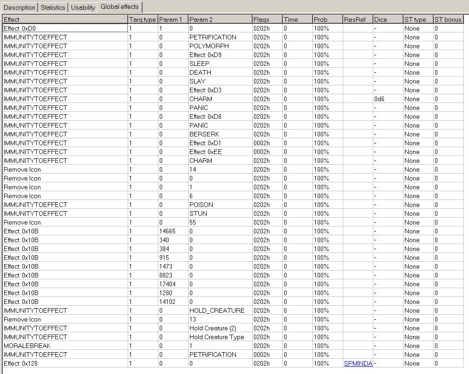Open the Statistics tab
This screenshot has height=374, width=469.
53,7
